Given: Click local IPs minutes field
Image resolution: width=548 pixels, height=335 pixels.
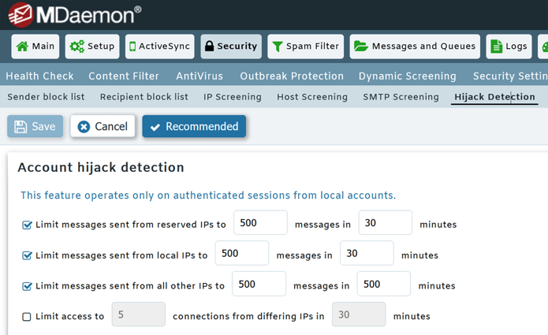Looking at the screenshot, I should [367, 253].
